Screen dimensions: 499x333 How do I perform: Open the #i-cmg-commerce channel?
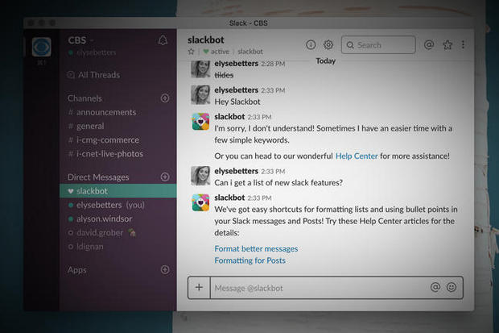pos(104,140)
